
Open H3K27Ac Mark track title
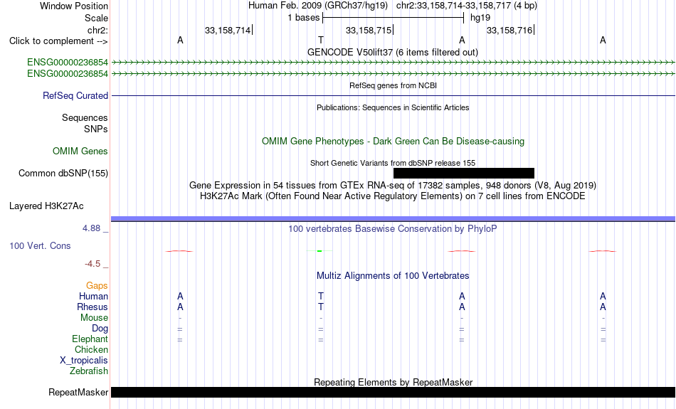[x=393, y=196]
